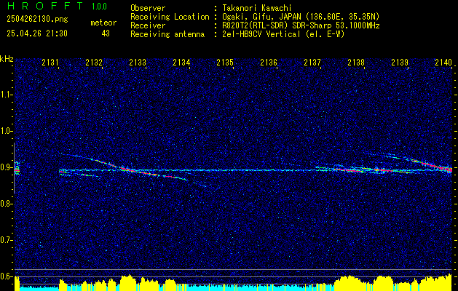Click the 0.6 kHz frequency label
This screenshot has height=291, width=458.
pyautogui.click(x=7, y=276)
